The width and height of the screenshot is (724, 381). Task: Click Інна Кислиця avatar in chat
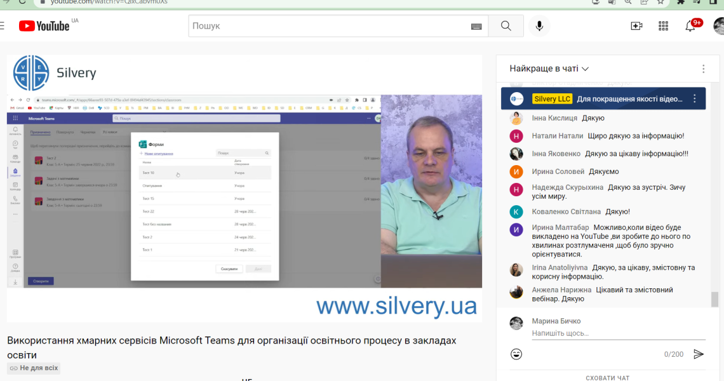coord(516,118)
